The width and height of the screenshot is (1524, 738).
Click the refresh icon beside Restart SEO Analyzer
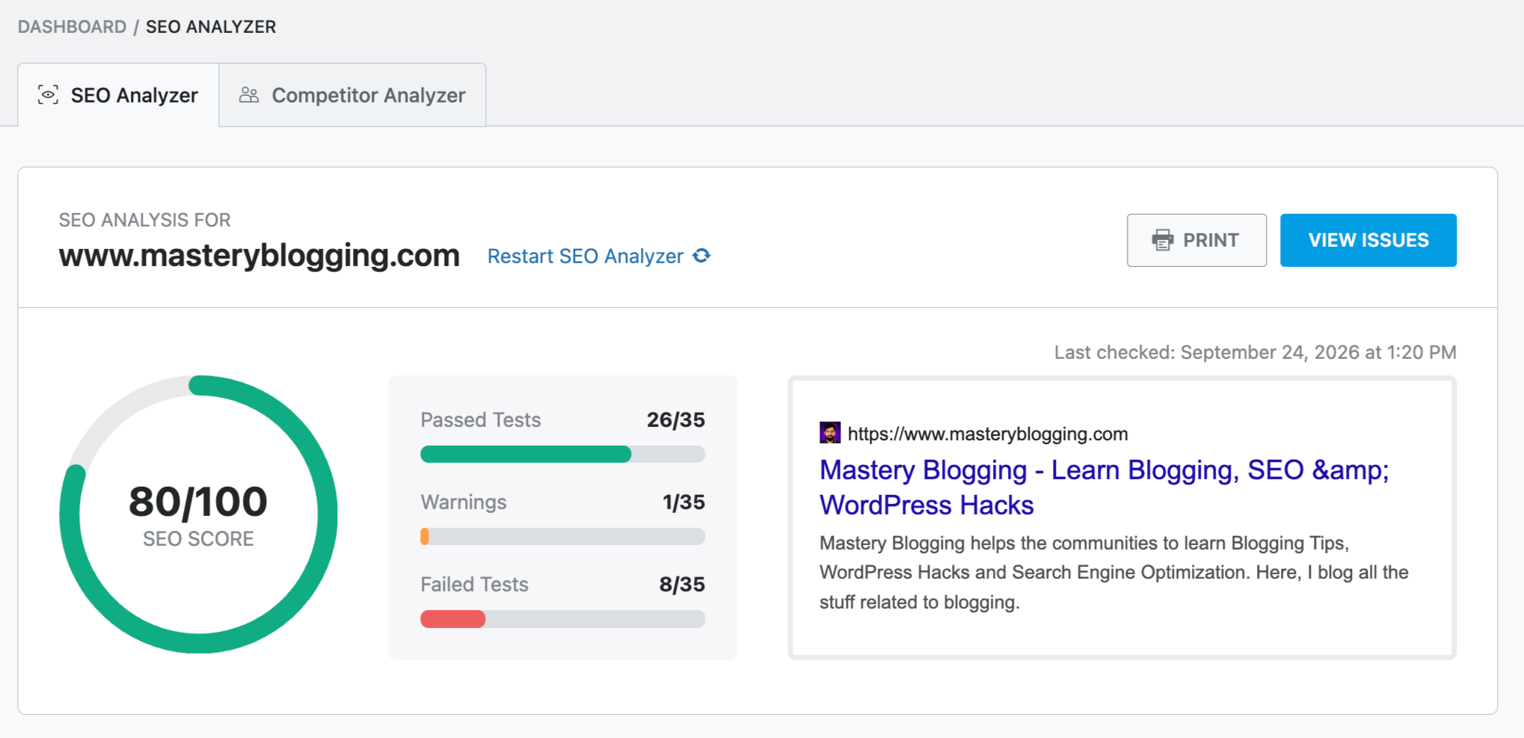coord(701,256)
